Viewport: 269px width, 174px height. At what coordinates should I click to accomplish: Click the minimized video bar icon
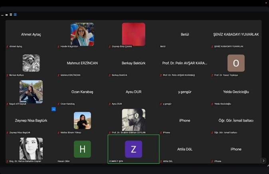[x=2, y=15]
